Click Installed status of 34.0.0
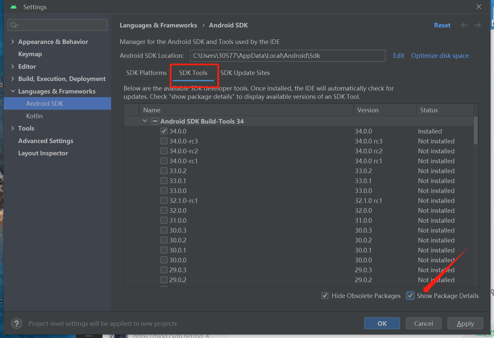494x338 pixels. coord(430,131)
